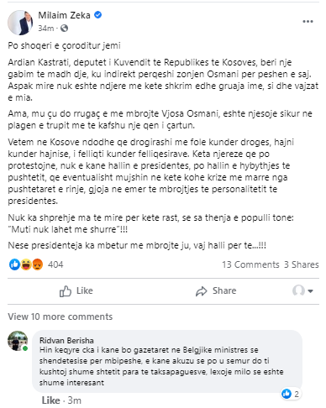Expand View 10 more comments

(60, 316)
